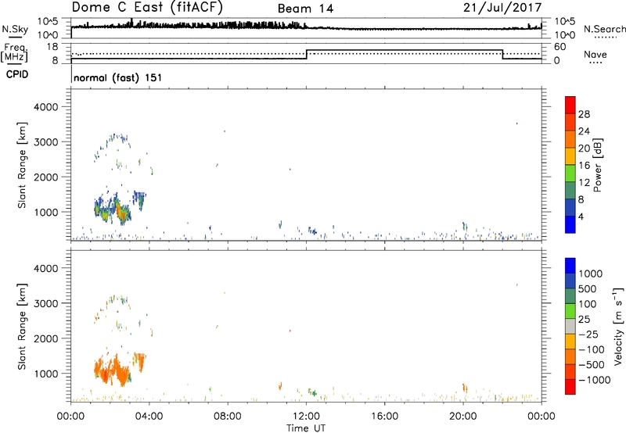The width and height of the screenshot is (626, 433).
Task: Click the 1000 km scatter cluster in power panel
Action: (x=113, y=209)
